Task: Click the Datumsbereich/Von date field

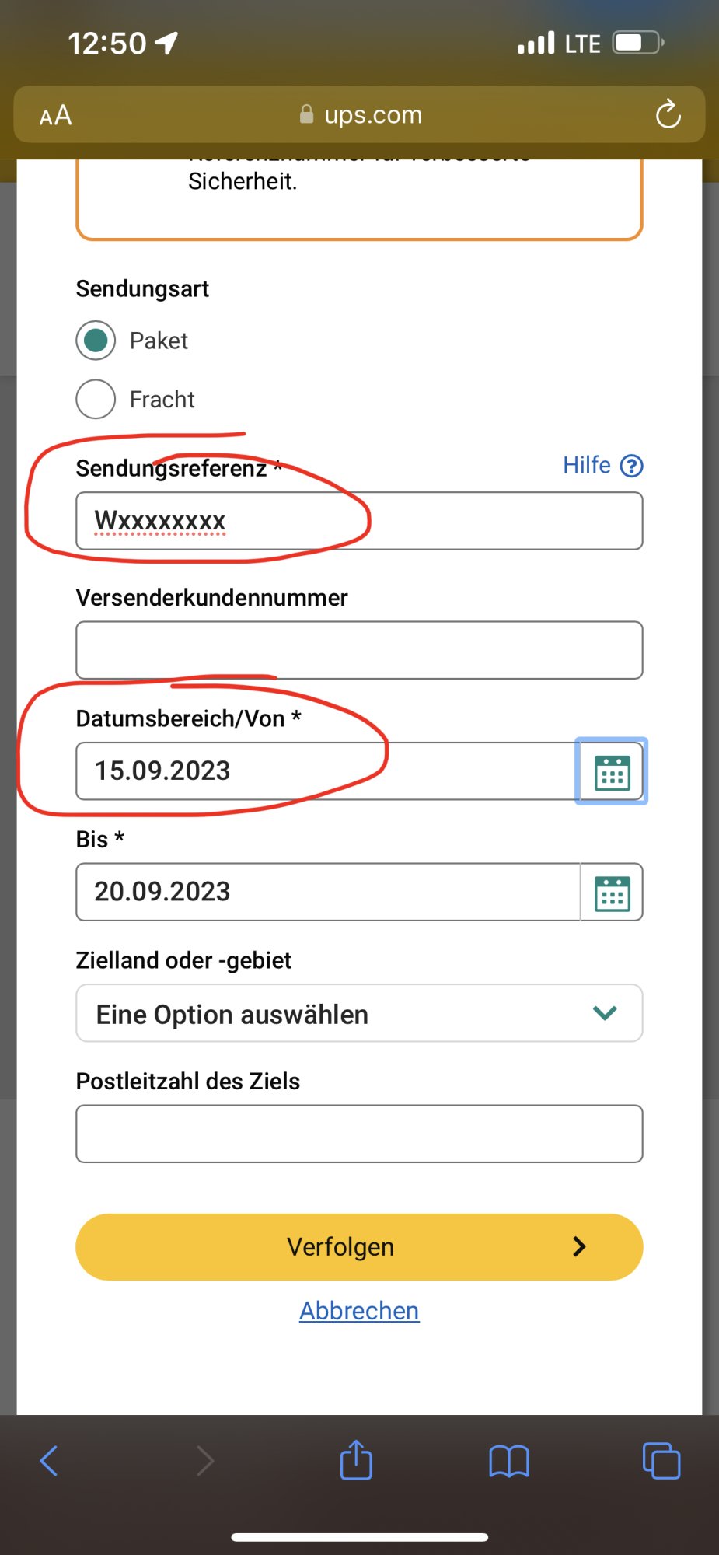Action: coord(326,771)
